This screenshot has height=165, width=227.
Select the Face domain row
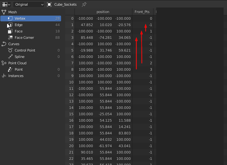[x=31, y=31]
